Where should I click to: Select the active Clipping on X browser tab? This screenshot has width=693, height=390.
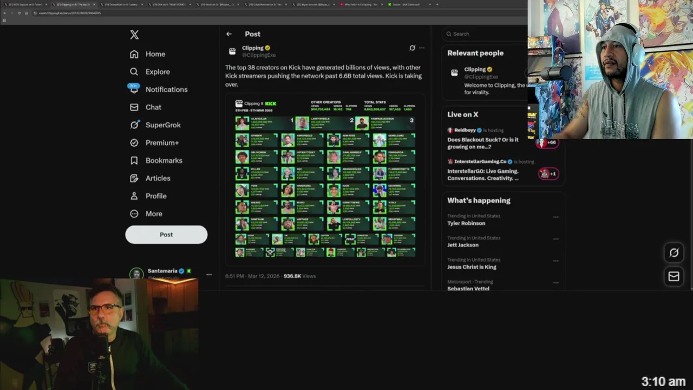point(74,4)
